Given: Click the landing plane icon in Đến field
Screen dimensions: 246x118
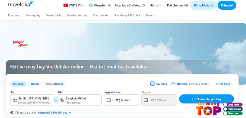Looking at the screenshot, I should tap(62, 99).
